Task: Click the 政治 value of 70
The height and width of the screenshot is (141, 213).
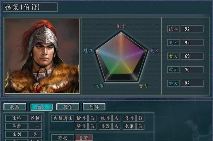Action: [x=192, y=69]
